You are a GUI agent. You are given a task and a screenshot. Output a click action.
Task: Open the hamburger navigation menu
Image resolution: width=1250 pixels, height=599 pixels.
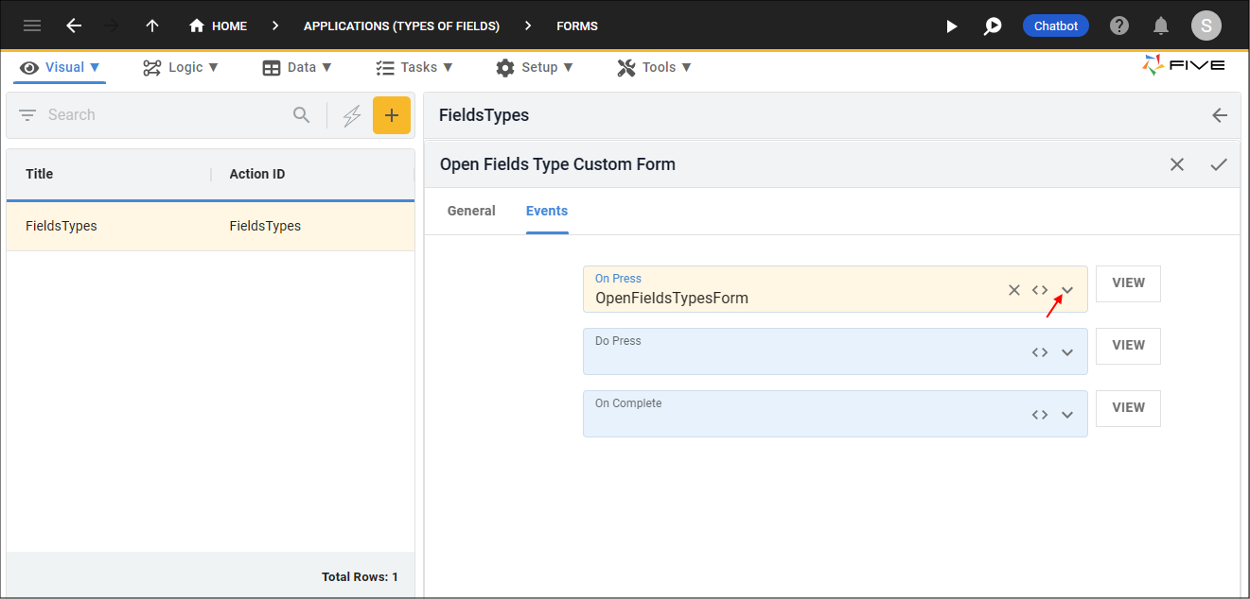coord(32,26)
